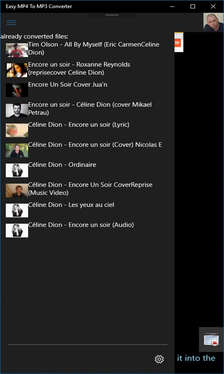
Task: Select Encore un soir cover Mikael Petrau entry
Action: [x=90, y=108]
